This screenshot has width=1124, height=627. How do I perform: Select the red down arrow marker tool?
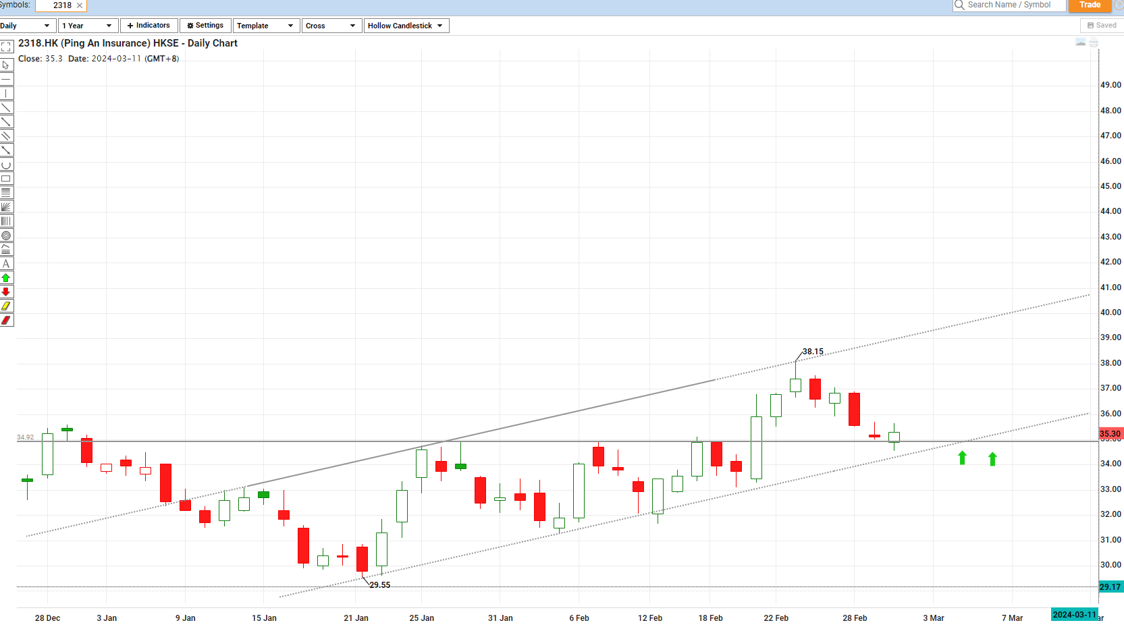pyautogui.click(x=7, y=292)
